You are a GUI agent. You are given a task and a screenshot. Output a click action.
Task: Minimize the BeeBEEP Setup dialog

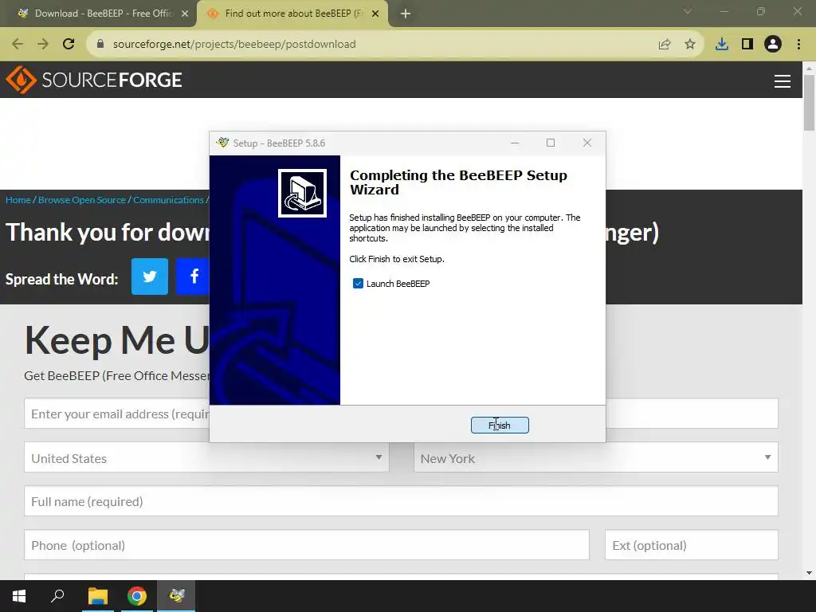[x=515, y=143]
